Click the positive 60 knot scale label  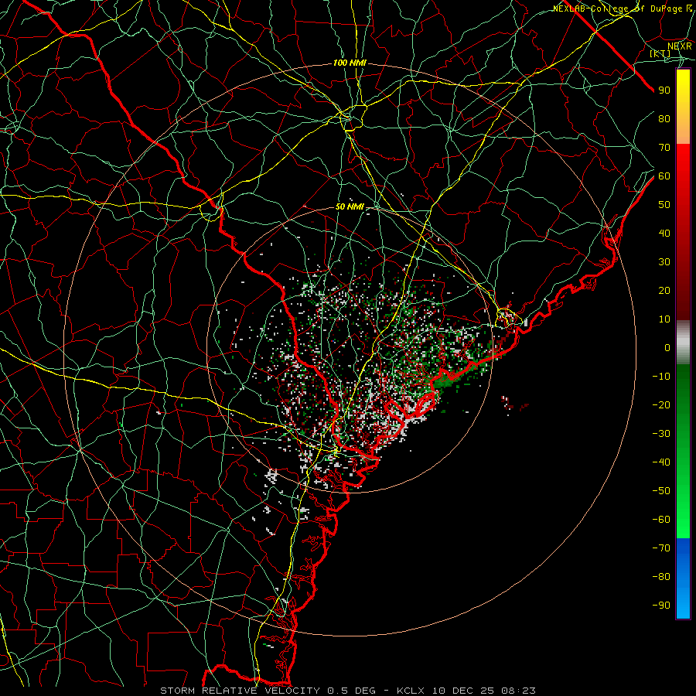tap(664, 176)
